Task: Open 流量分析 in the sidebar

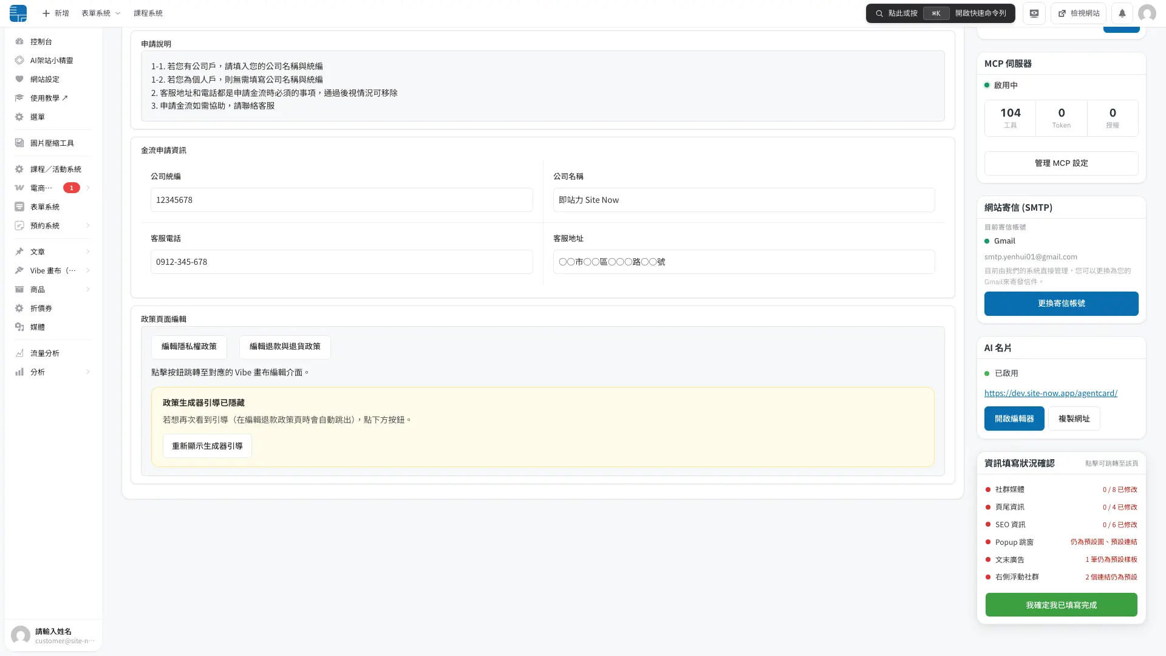Action: click(x=53, y=354)
